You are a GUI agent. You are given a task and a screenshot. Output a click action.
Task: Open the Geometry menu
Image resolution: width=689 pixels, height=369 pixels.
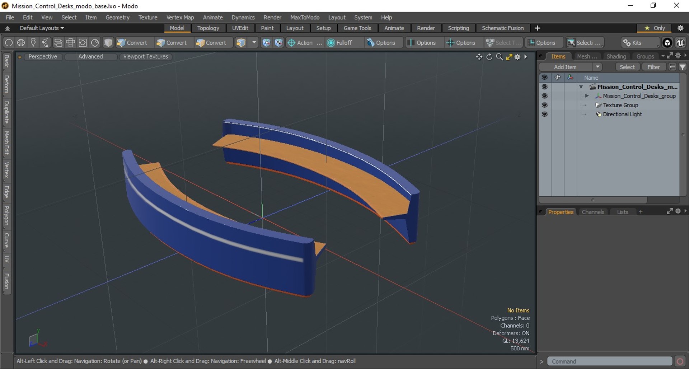coord(117,17)
